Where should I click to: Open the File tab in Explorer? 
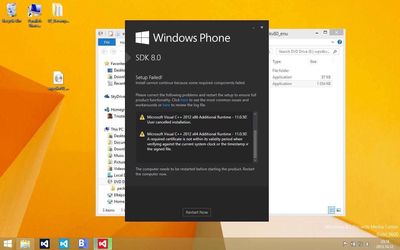[107, 42]
